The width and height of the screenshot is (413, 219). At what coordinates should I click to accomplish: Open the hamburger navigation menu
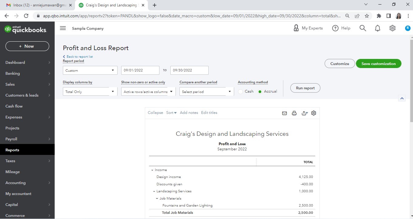click(x=63, y=28)
